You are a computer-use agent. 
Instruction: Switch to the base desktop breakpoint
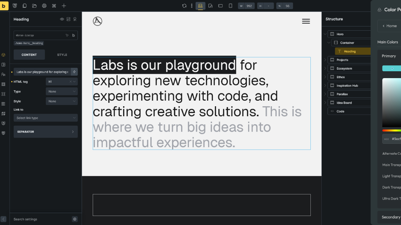pyautogui.click(x=200, y=6)
